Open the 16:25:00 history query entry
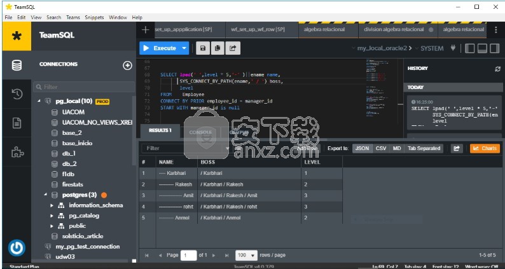 pyautogui.click(x=454, y=113)
